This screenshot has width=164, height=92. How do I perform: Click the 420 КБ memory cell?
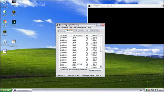coord(95,64)
